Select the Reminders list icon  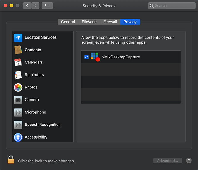click(18, 75)
